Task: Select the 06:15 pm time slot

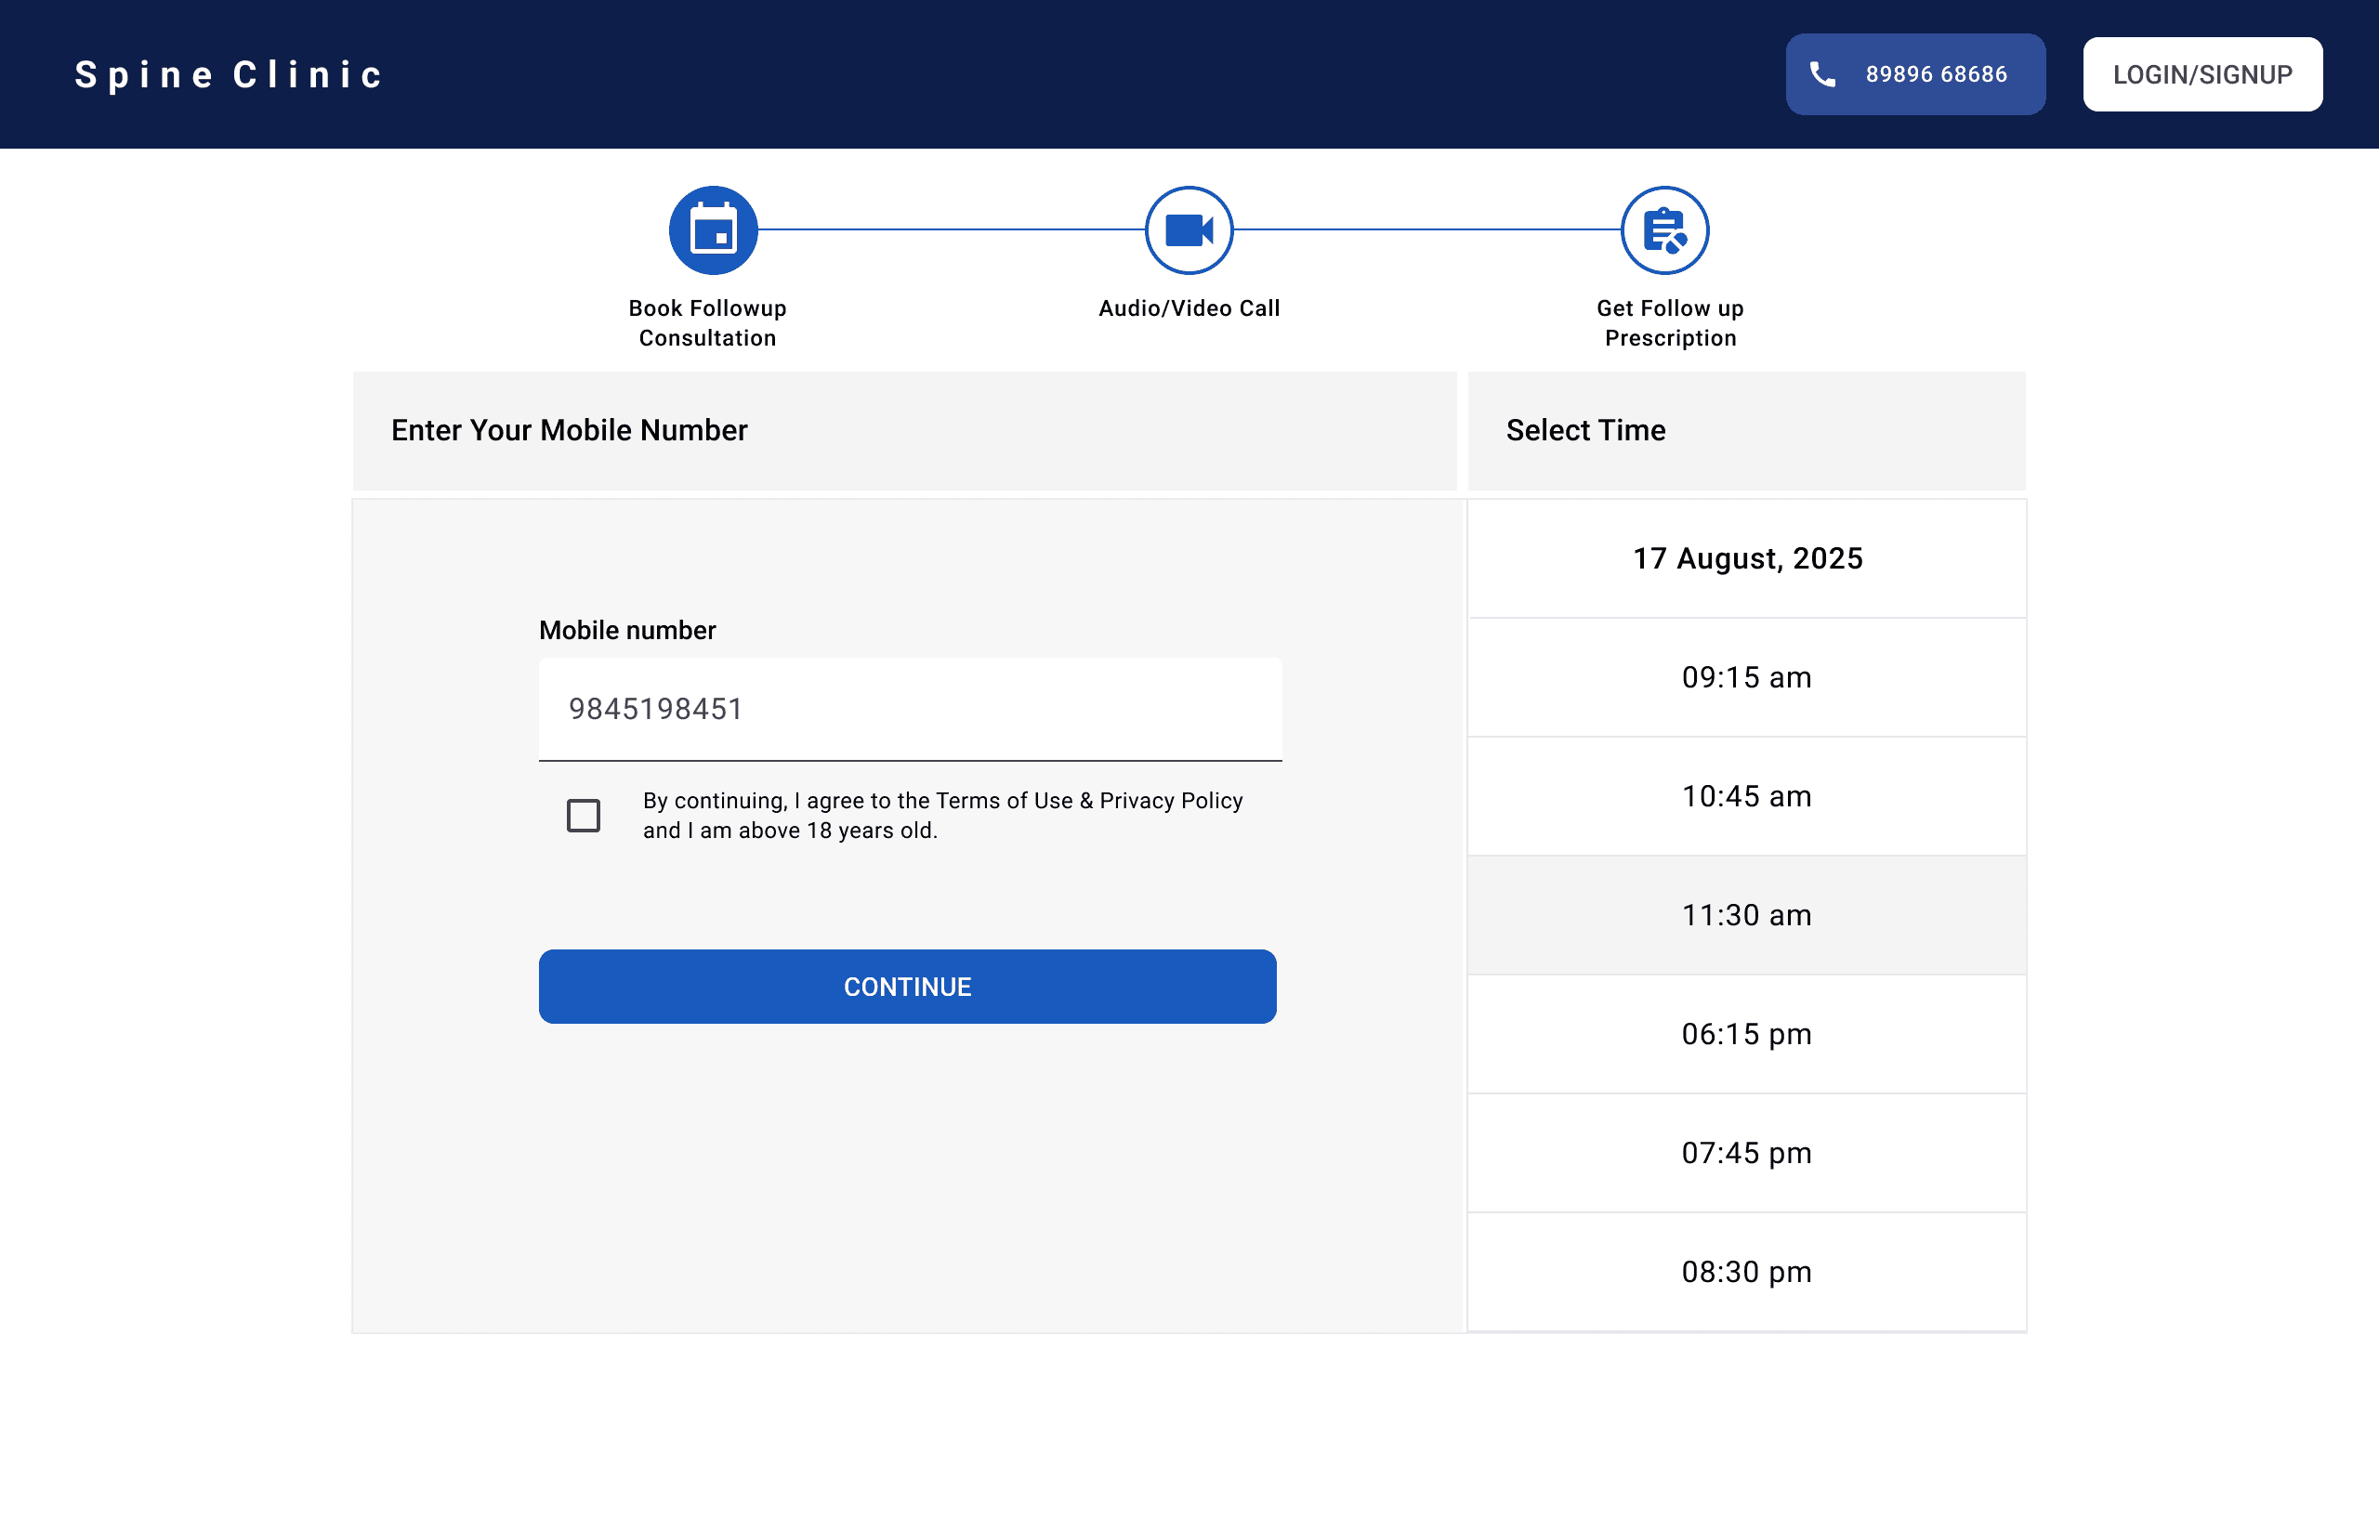Action: point(1746,1034)
